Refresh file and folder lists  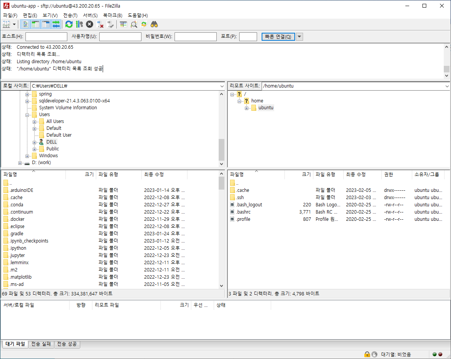coord(69,24)
